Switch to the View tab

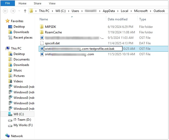pyautogui.click(x=52, y=3)
